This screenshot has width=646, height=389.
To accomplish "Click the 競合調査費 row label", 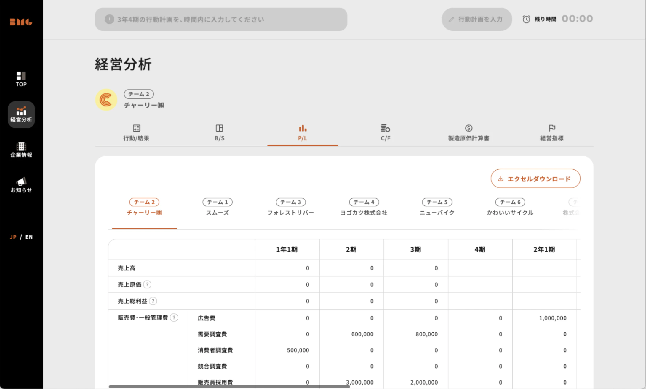I will click(212, 366).
